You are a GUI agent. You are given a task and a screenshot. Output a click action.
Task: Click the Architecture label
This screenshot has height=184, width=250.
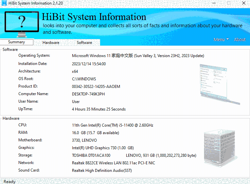(x=29, y=71)
